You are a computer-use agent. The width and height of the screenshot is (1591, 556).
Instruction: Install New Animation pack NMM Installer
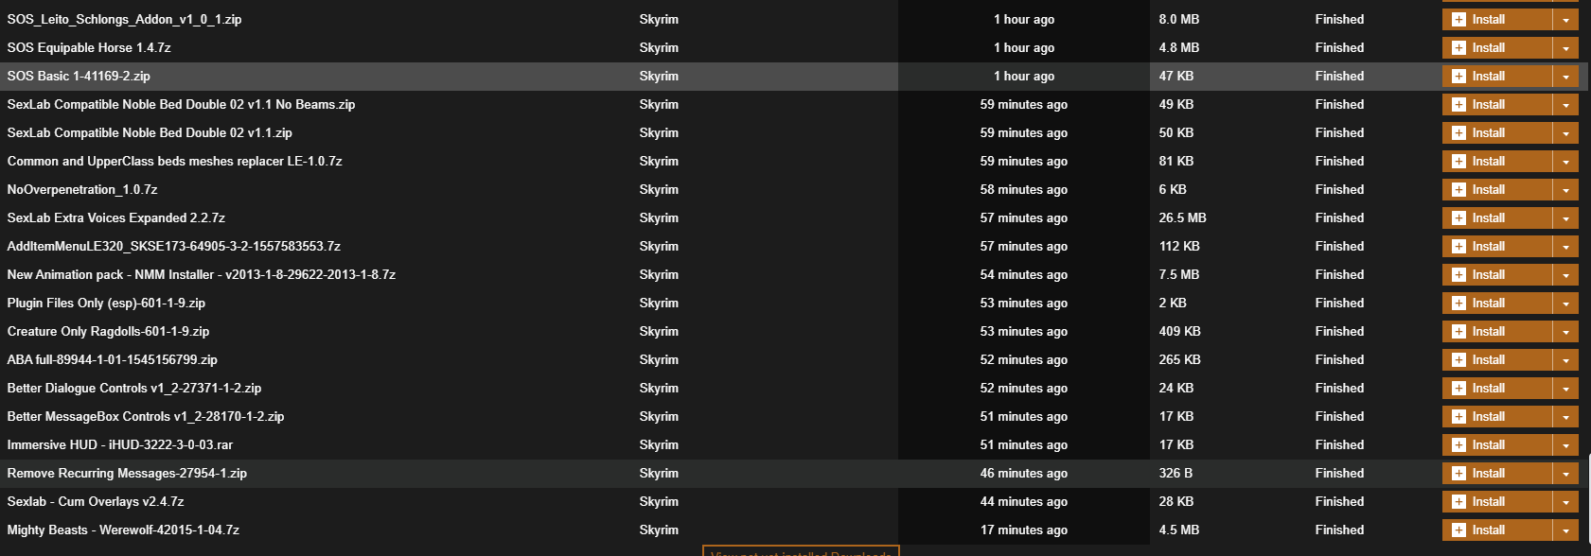pos(1497,274)
